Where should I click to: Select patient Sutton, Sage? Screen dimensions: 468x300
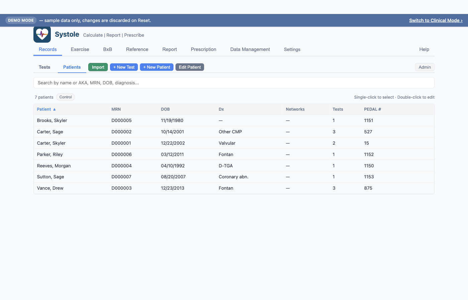pos(234,177)
